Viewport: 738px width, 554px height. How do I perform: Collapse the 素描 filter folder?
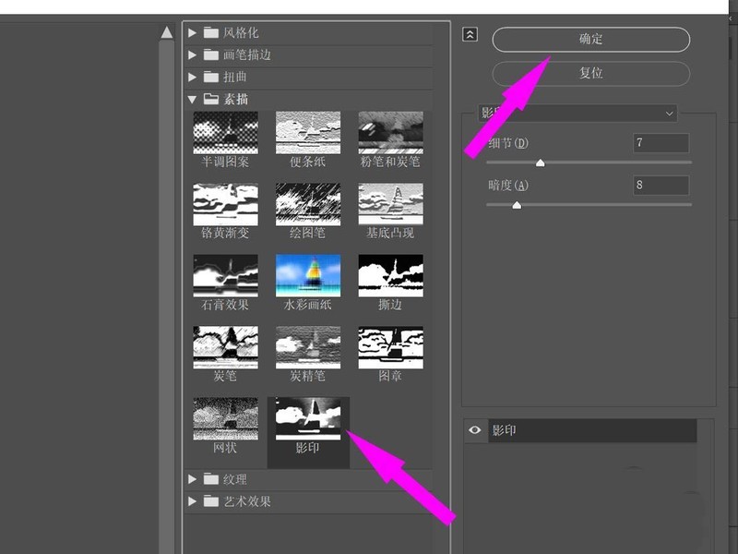point(193,99)
